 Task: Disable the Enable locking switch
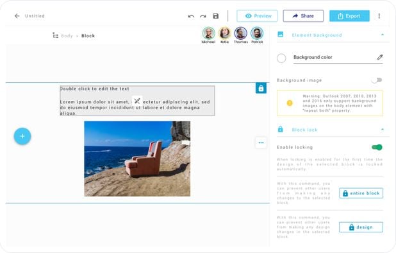[377, 147]
